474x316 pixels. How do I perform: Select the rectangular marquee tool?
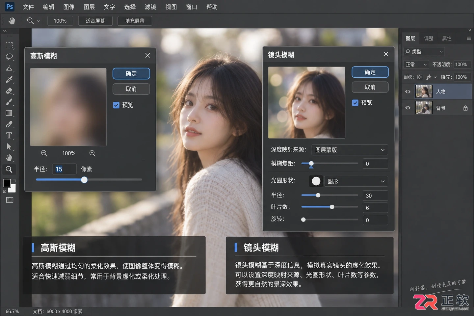pyautogui.click(x=9, y=45)
